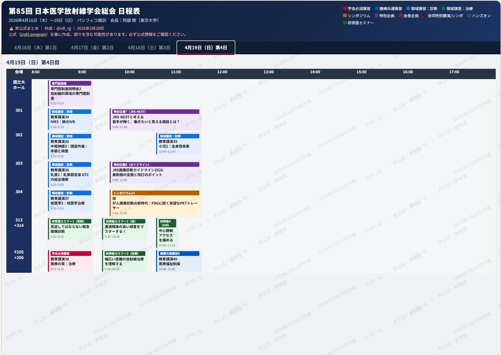This screenshot has width=501, height=355.
Task: Open 教育講演39 小児2：全身性疾患 session
Action: click(x=179, y=144)
